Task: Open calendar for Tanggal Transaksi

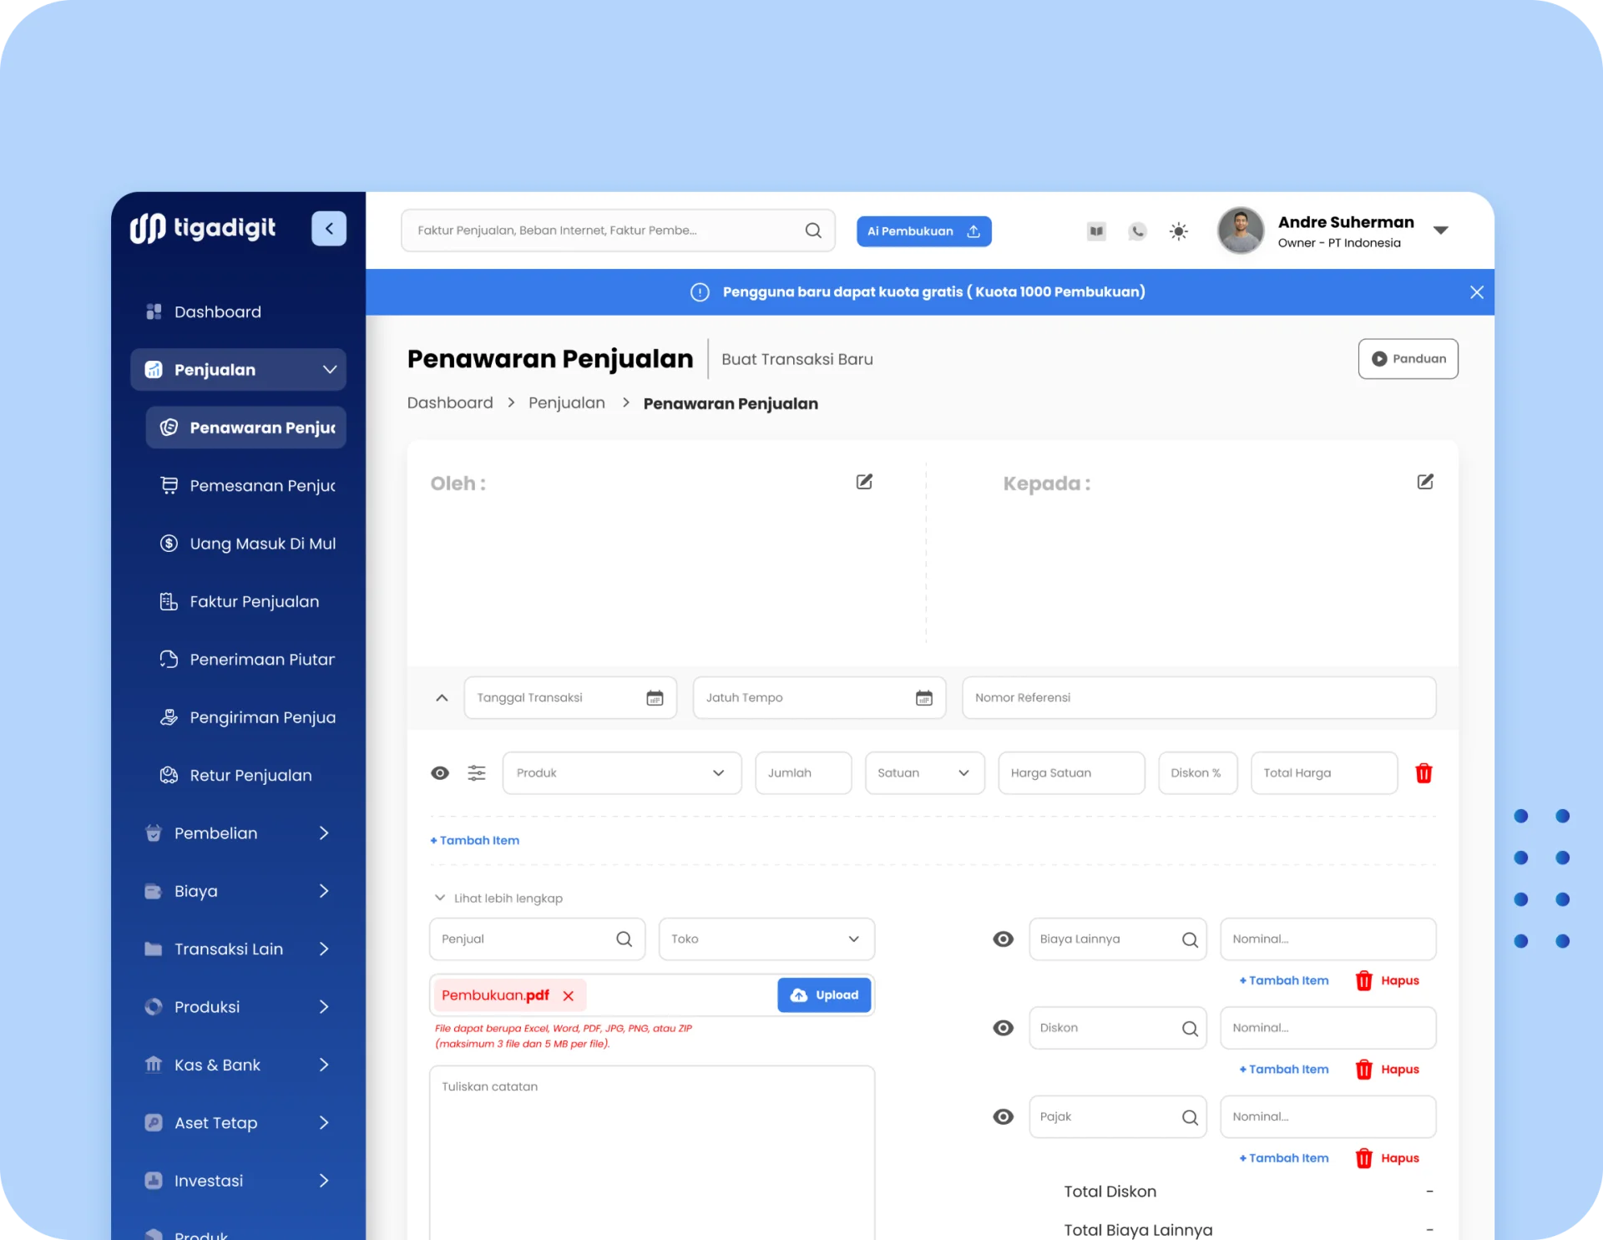Action: (655, 698)
